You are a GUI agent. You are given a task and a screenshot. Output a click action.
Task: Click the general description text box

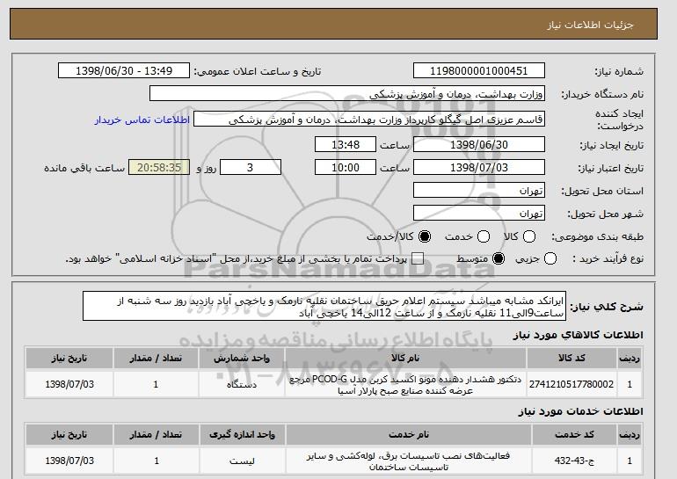pos(324,307)
